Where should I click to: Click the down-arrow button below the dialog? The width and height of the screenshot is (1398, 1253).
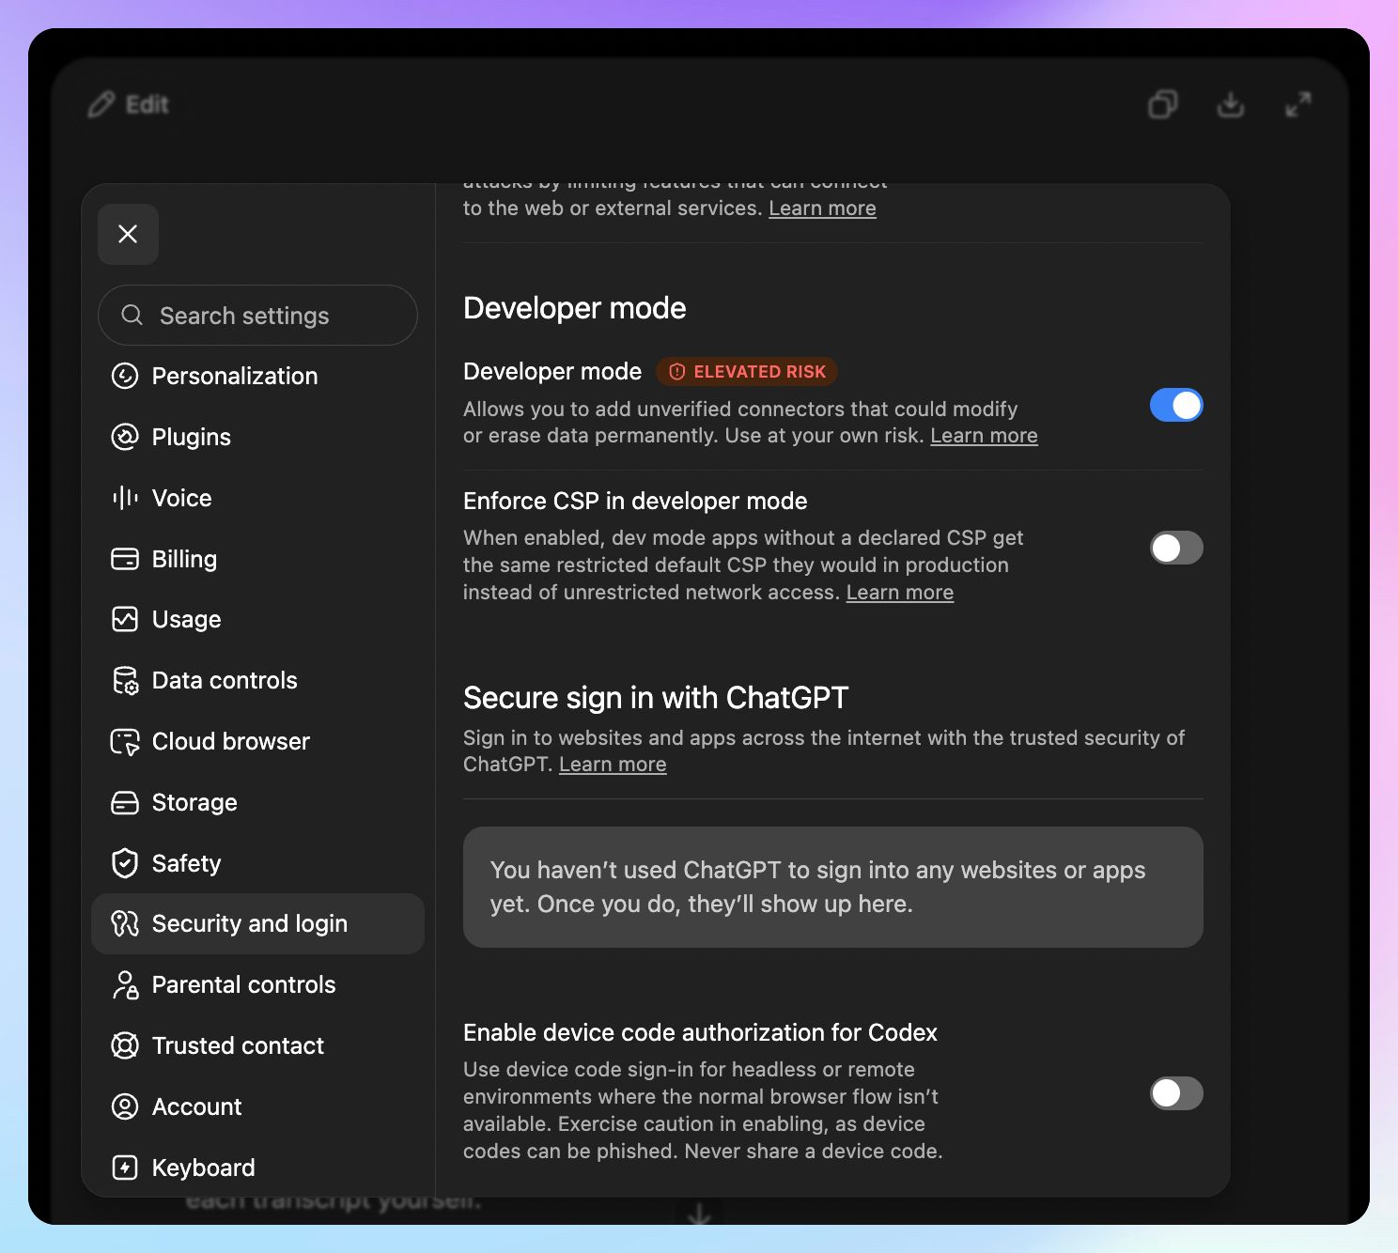pos(699,1214)
